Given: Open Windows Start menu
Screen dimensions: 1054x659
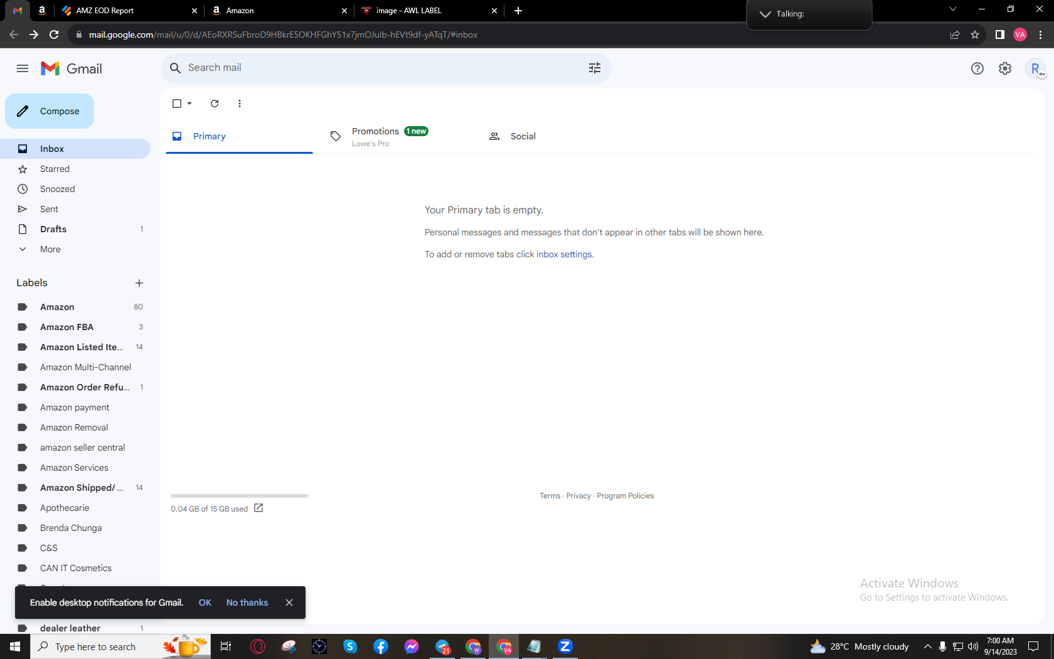Looking at the screenshot, I should tap(15, 646).
